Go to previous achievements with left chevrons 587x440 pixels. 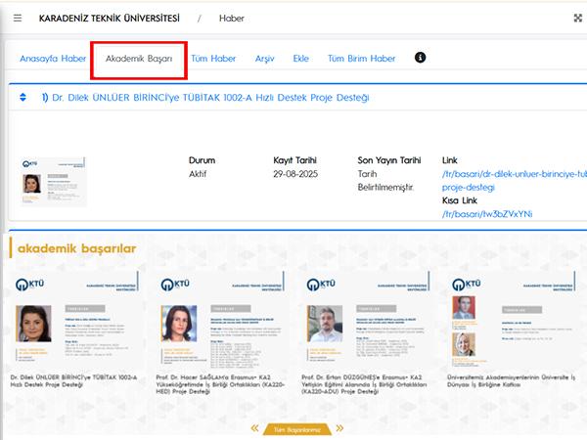point(254,428)
